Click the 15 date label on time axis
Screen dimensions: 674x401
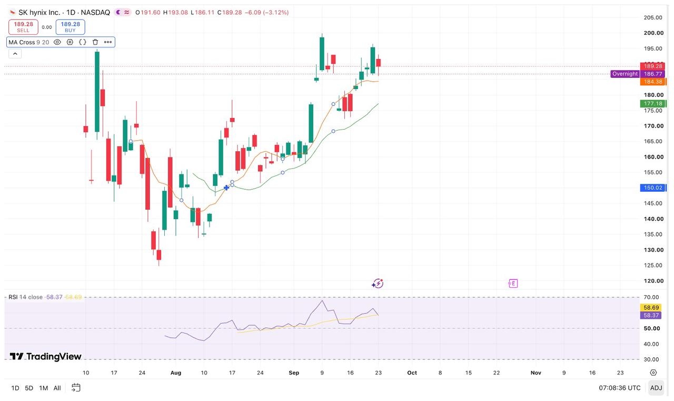[x=468, y=373]
